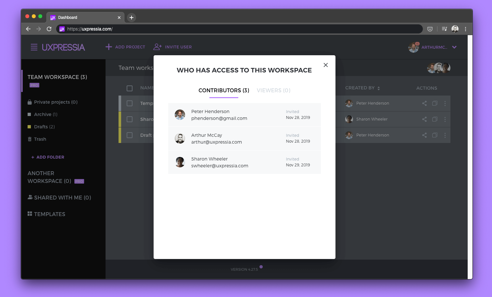Click the trash bin icon in sidebar
The width and height of the screenshot is (492, 297).
(30, 139)
